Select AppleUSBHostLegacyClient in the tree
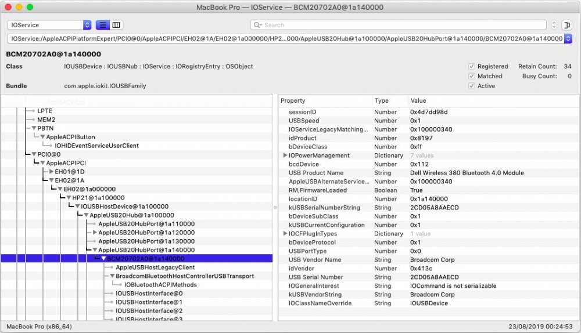This screenshot has width=581, height=333. click(x=155, y=267)
